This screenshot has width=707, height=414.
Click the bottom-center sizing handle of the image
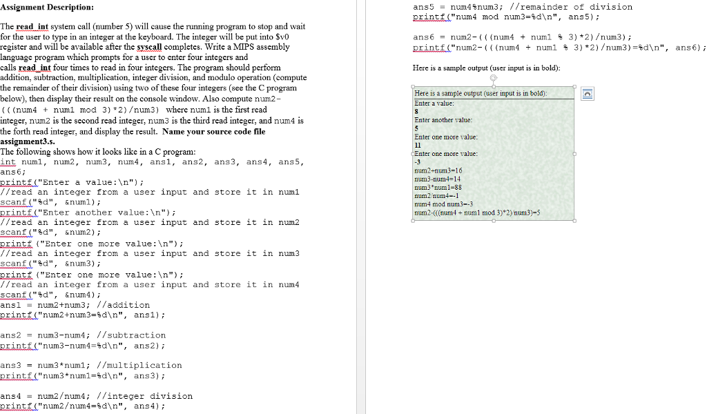coord(493,221)
